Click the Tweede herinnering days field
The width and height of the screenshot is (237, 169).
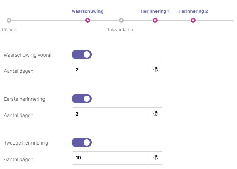[110, 158]
